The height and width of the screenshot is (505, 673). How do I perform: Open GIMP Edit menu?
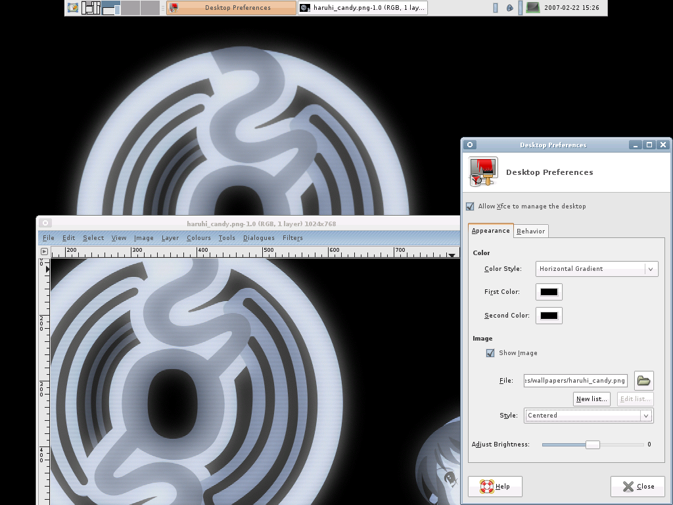(x=68, y=238)
